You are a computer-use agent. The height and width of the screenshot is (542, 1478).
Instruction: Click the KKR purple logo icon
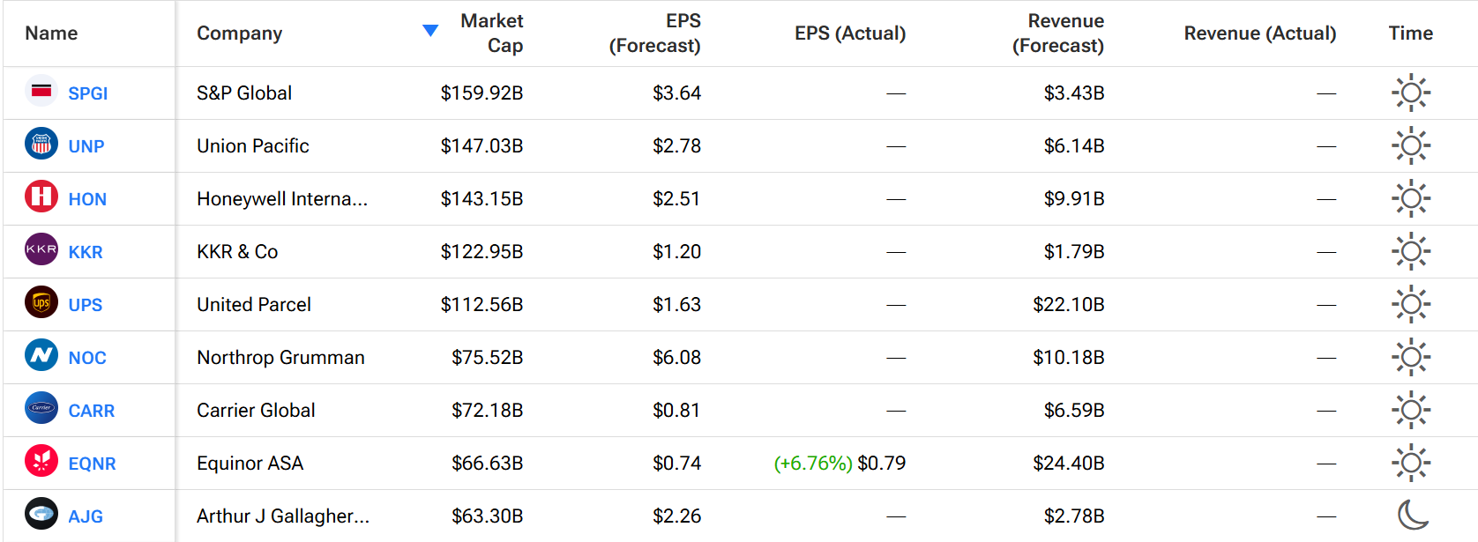pos(41,249)
